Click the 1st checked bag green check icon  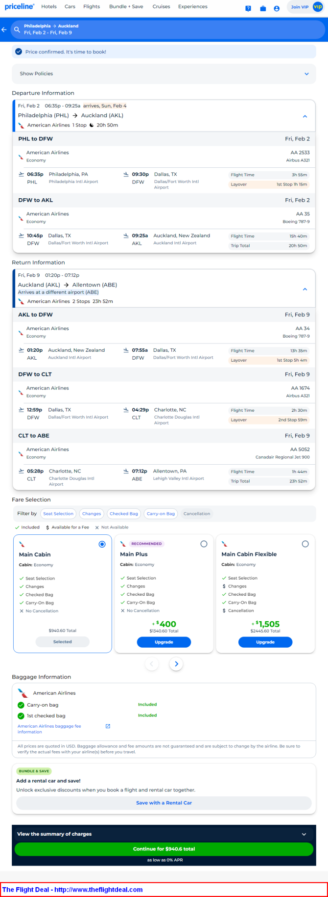(21, 716)
